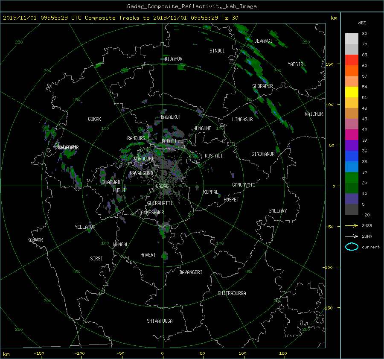Click the LAXMESHWAR city label
Image resolution: width=384 pixels, height=359 pixels.
pyautogui.click(x=151, y=213)
